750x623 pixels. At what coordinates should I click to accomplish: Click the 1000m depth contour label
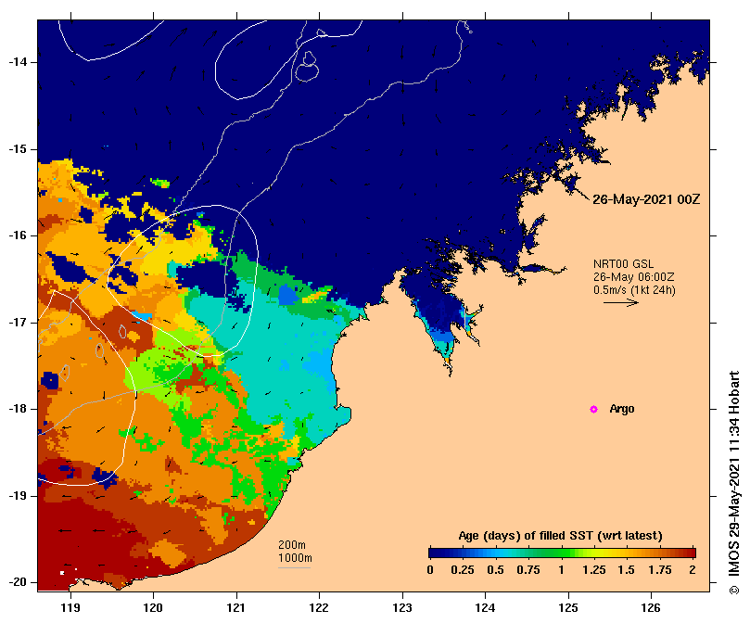pos(295,558)
